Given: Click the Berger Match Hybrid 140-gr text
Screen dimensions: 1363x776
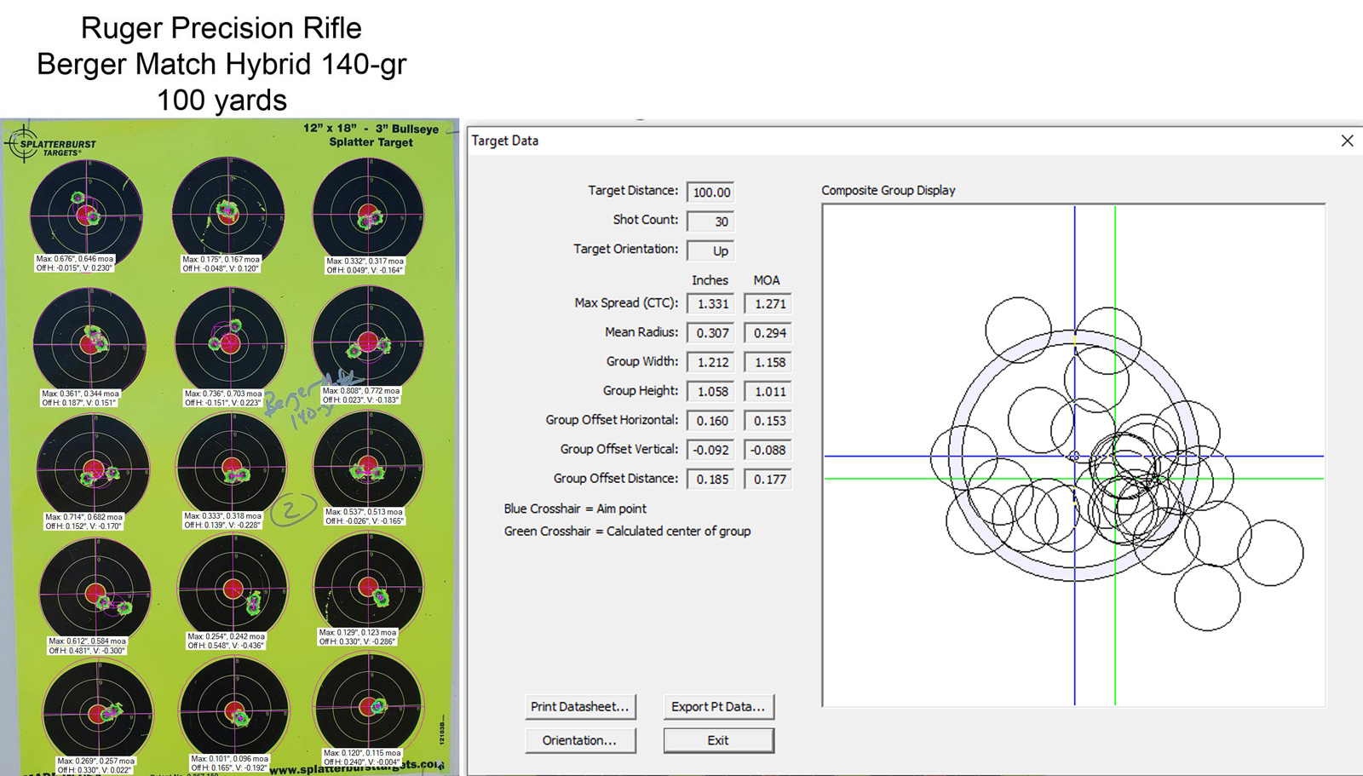Looking at the screenshot, I should pos(221,64).
